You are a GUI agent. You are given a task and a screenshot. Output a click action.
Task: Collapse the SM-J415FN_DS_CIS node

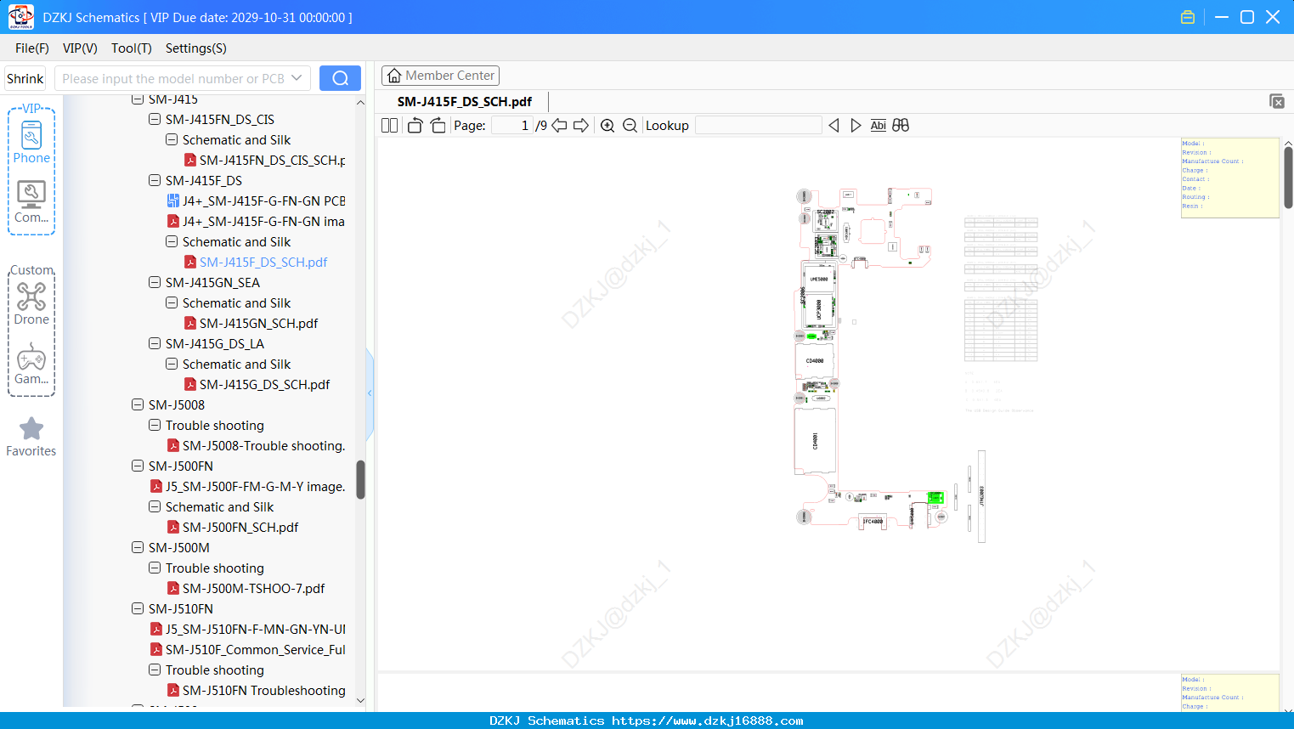coord(155,120)
